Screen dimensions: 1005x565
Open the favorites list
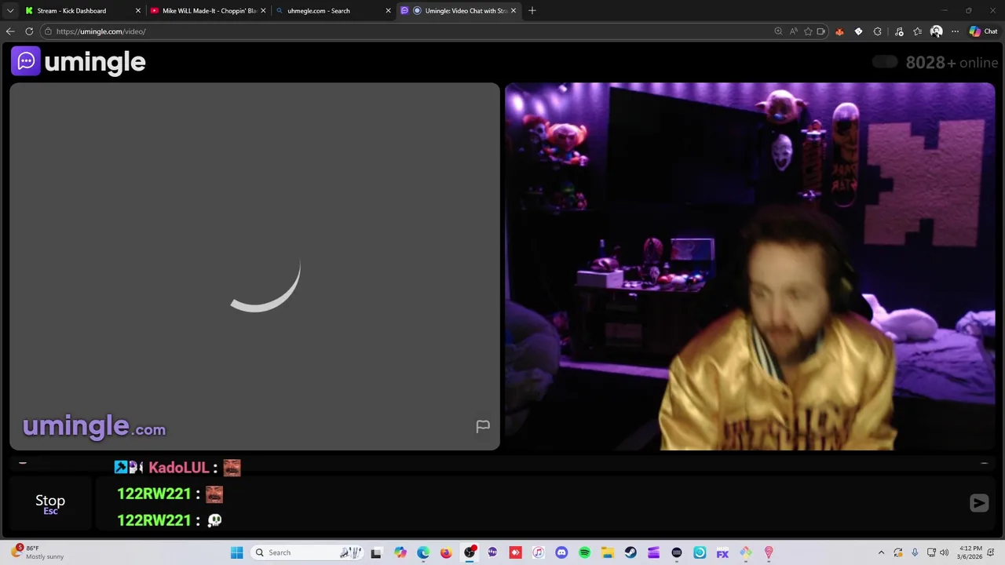(918, 31)
